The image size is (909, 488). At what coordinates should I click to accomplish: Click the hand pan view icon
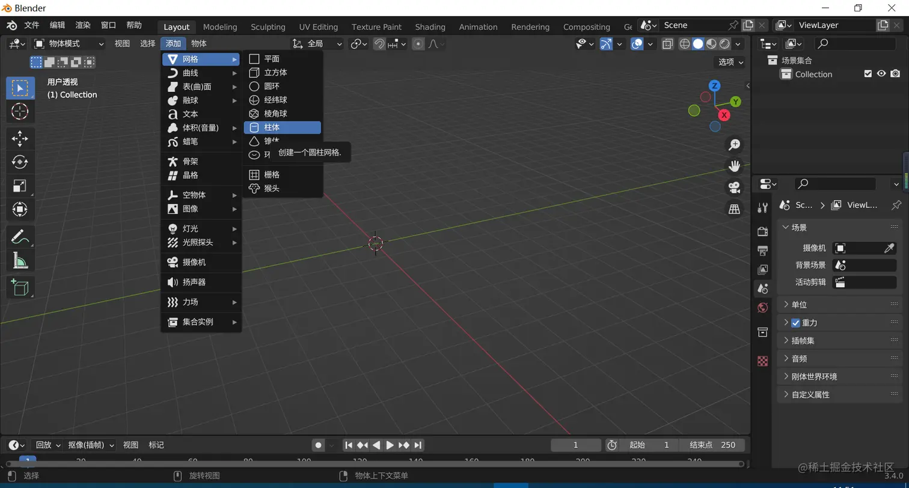[x=734, y=166]
